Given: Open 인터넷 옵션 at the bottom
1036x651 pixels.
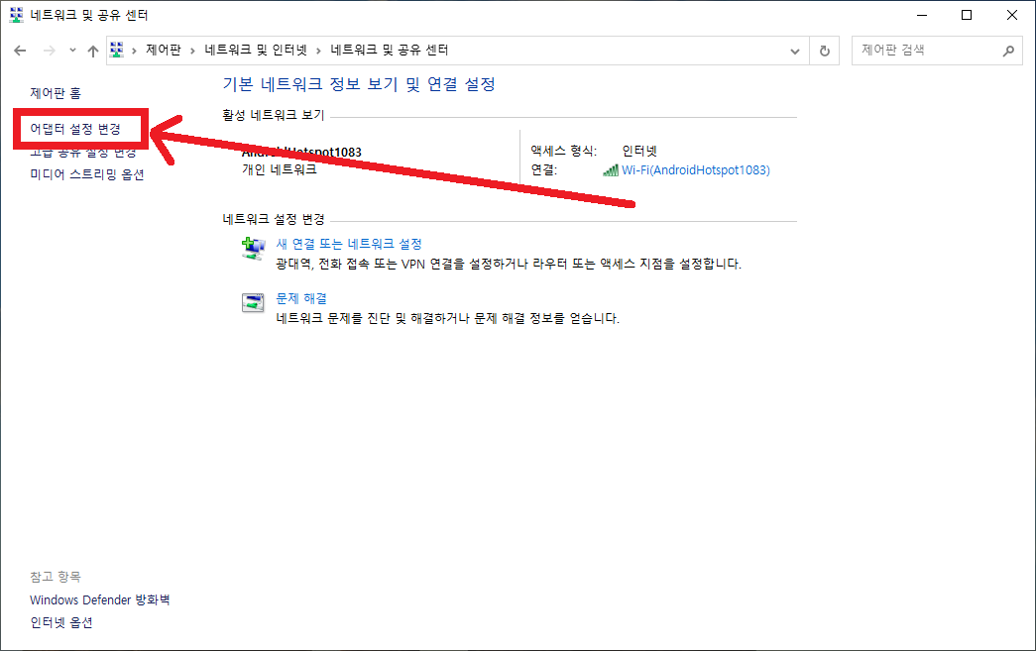Looking at the screenshot, I should point(60,622).
